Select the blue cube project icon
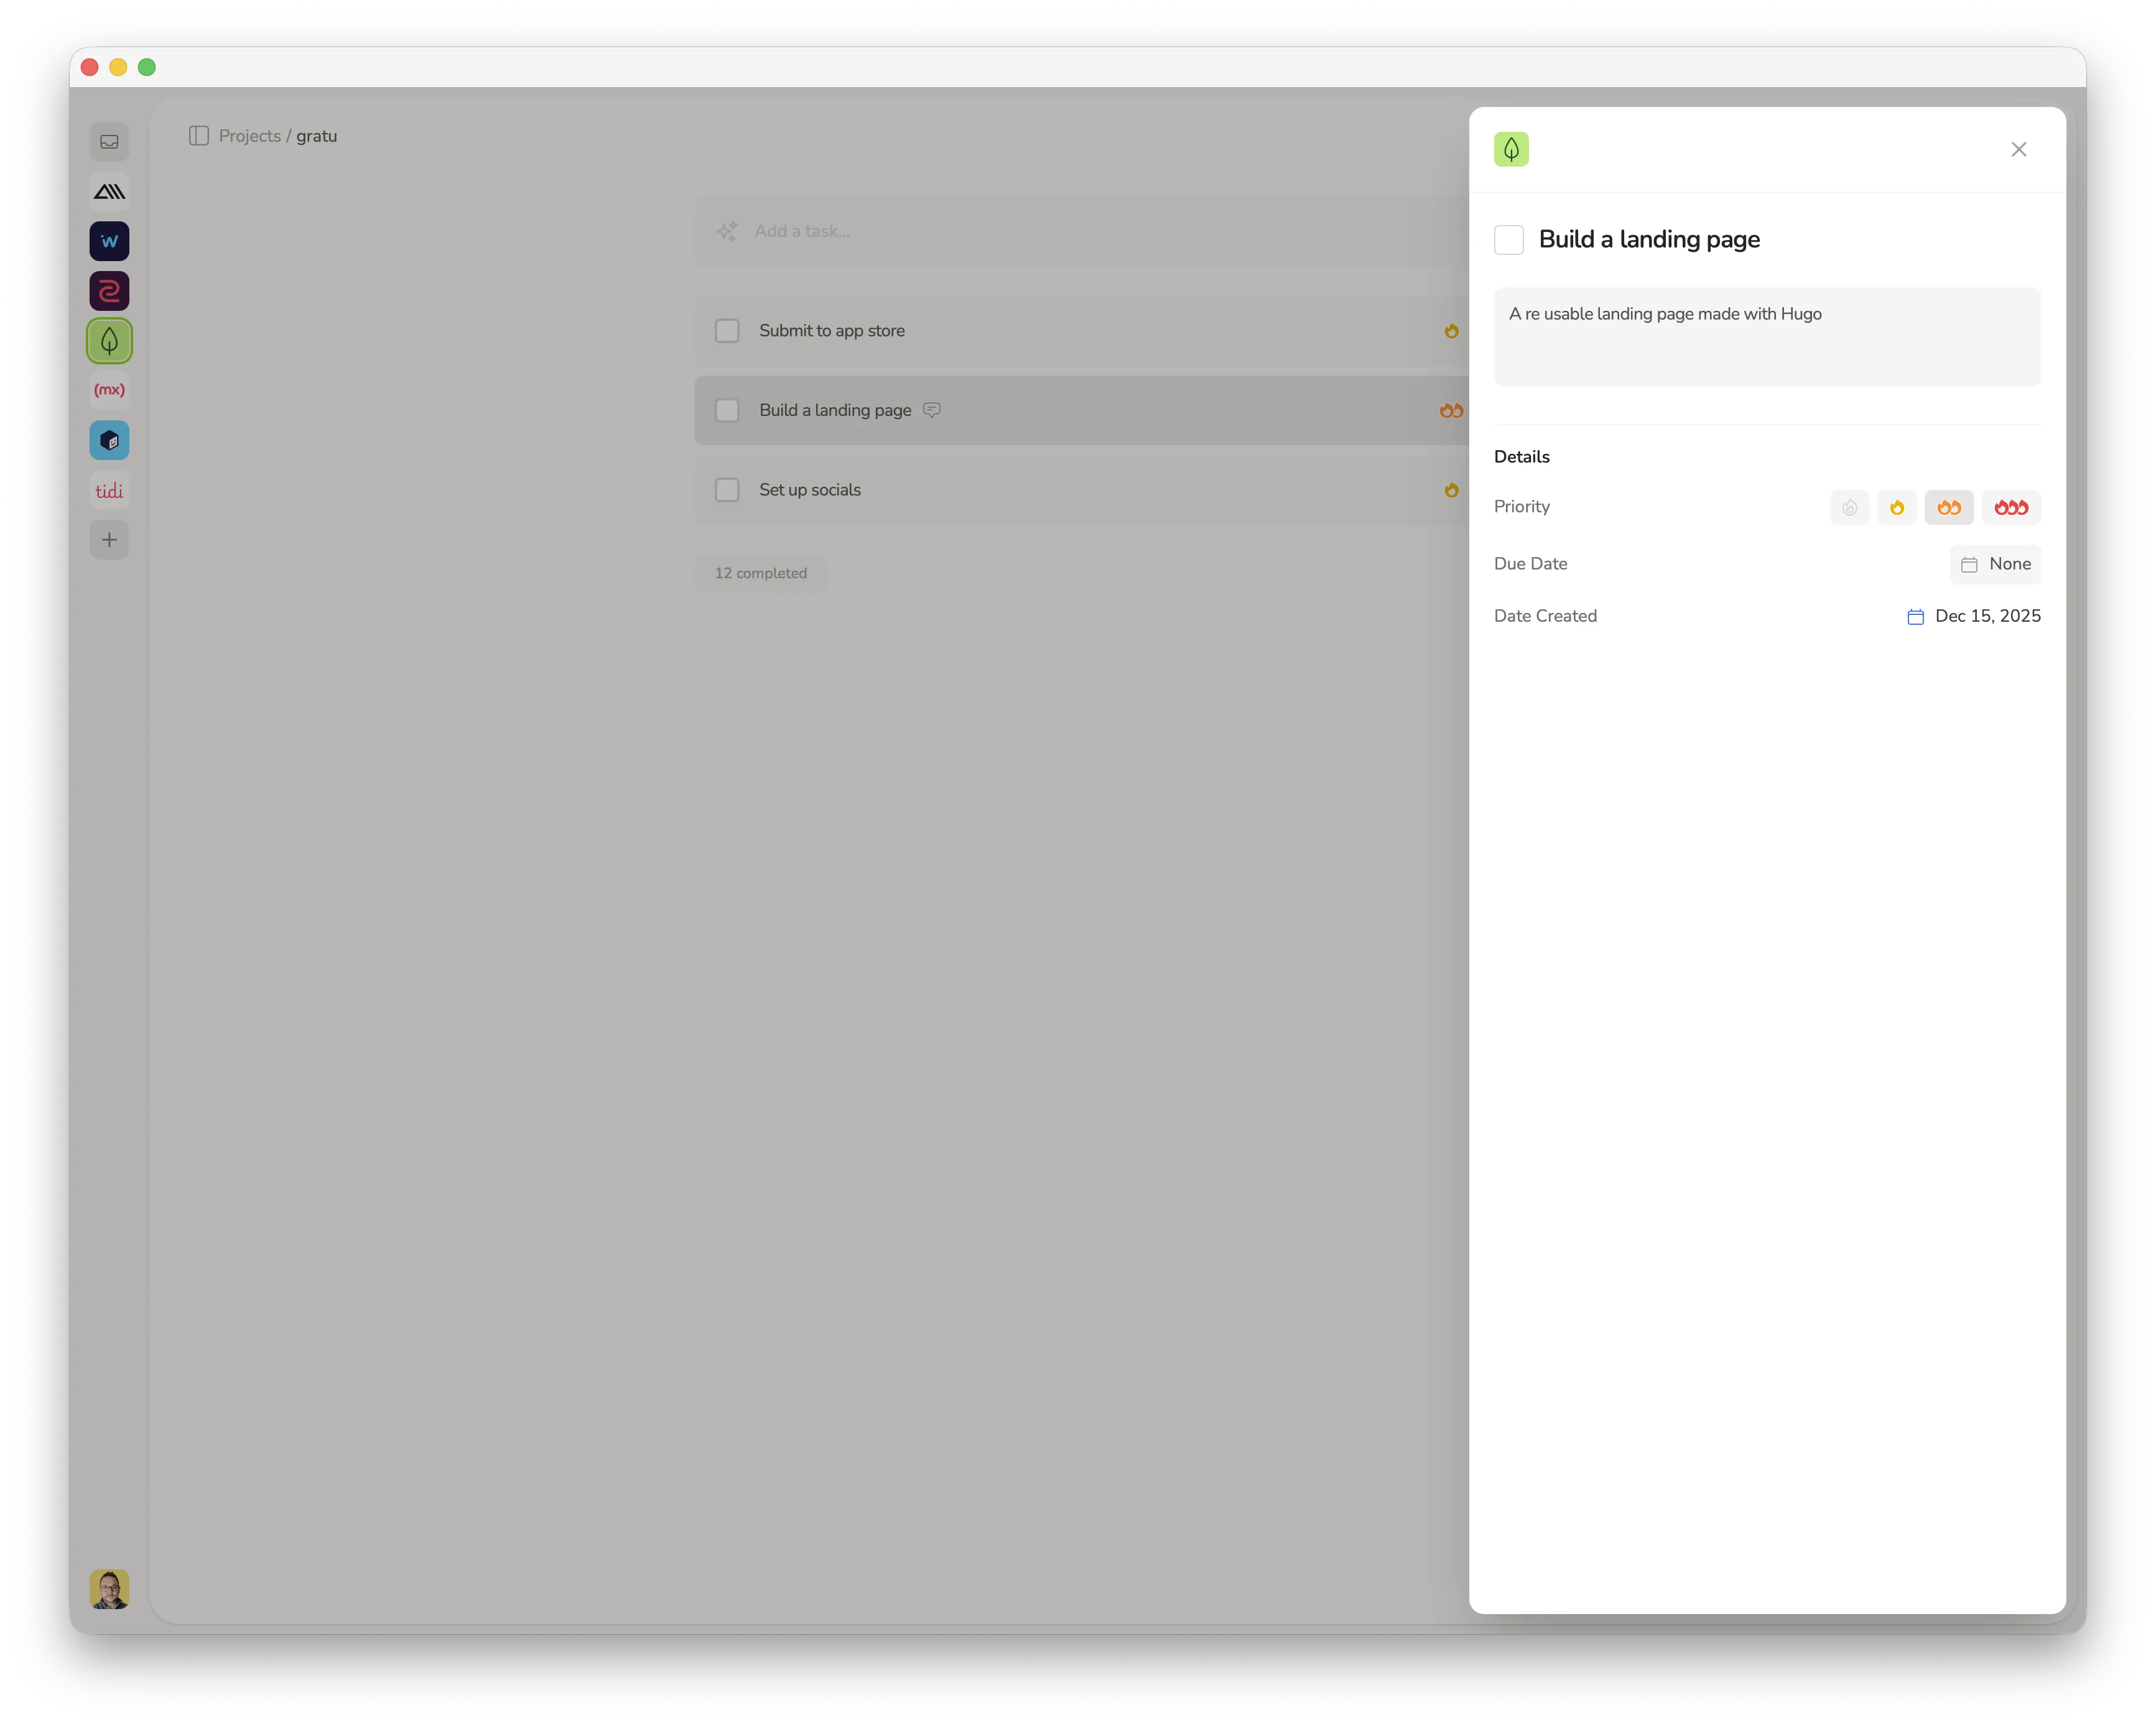The width and height of the screenshot is (2156, 1726). (109, 441)
